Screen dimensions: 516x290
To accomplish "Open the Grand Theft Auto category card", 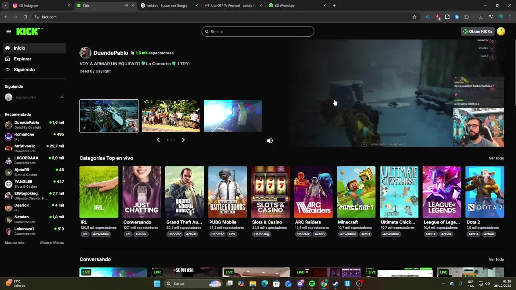I will tap(185, 192).
